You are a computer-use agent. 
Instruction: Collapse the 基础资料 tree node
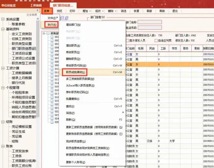(x=2, y=29)
